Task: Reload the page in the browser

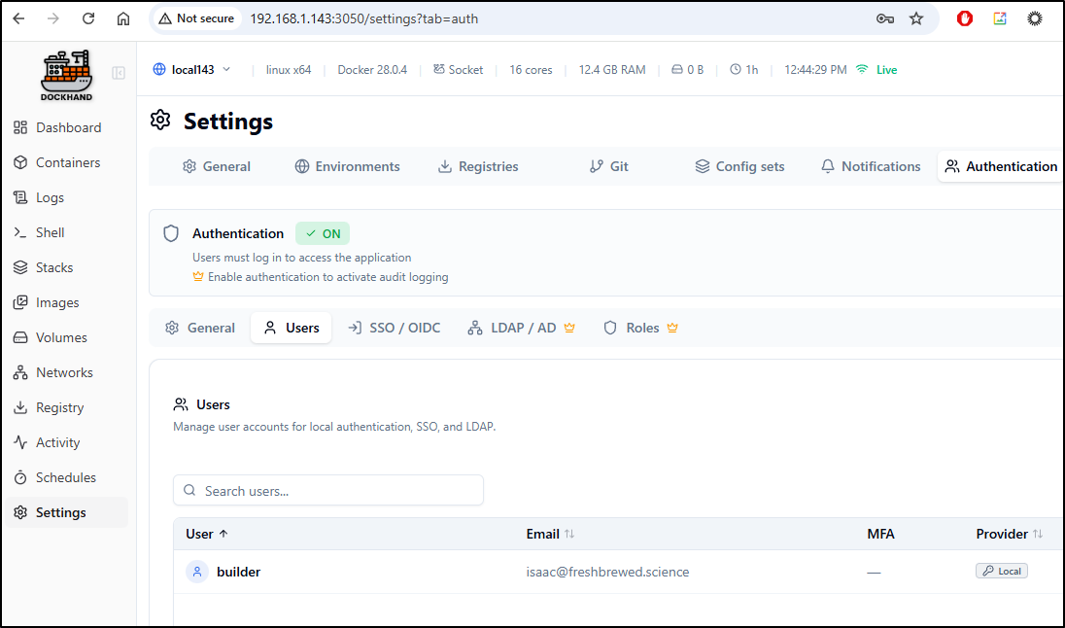Action: 88,18
